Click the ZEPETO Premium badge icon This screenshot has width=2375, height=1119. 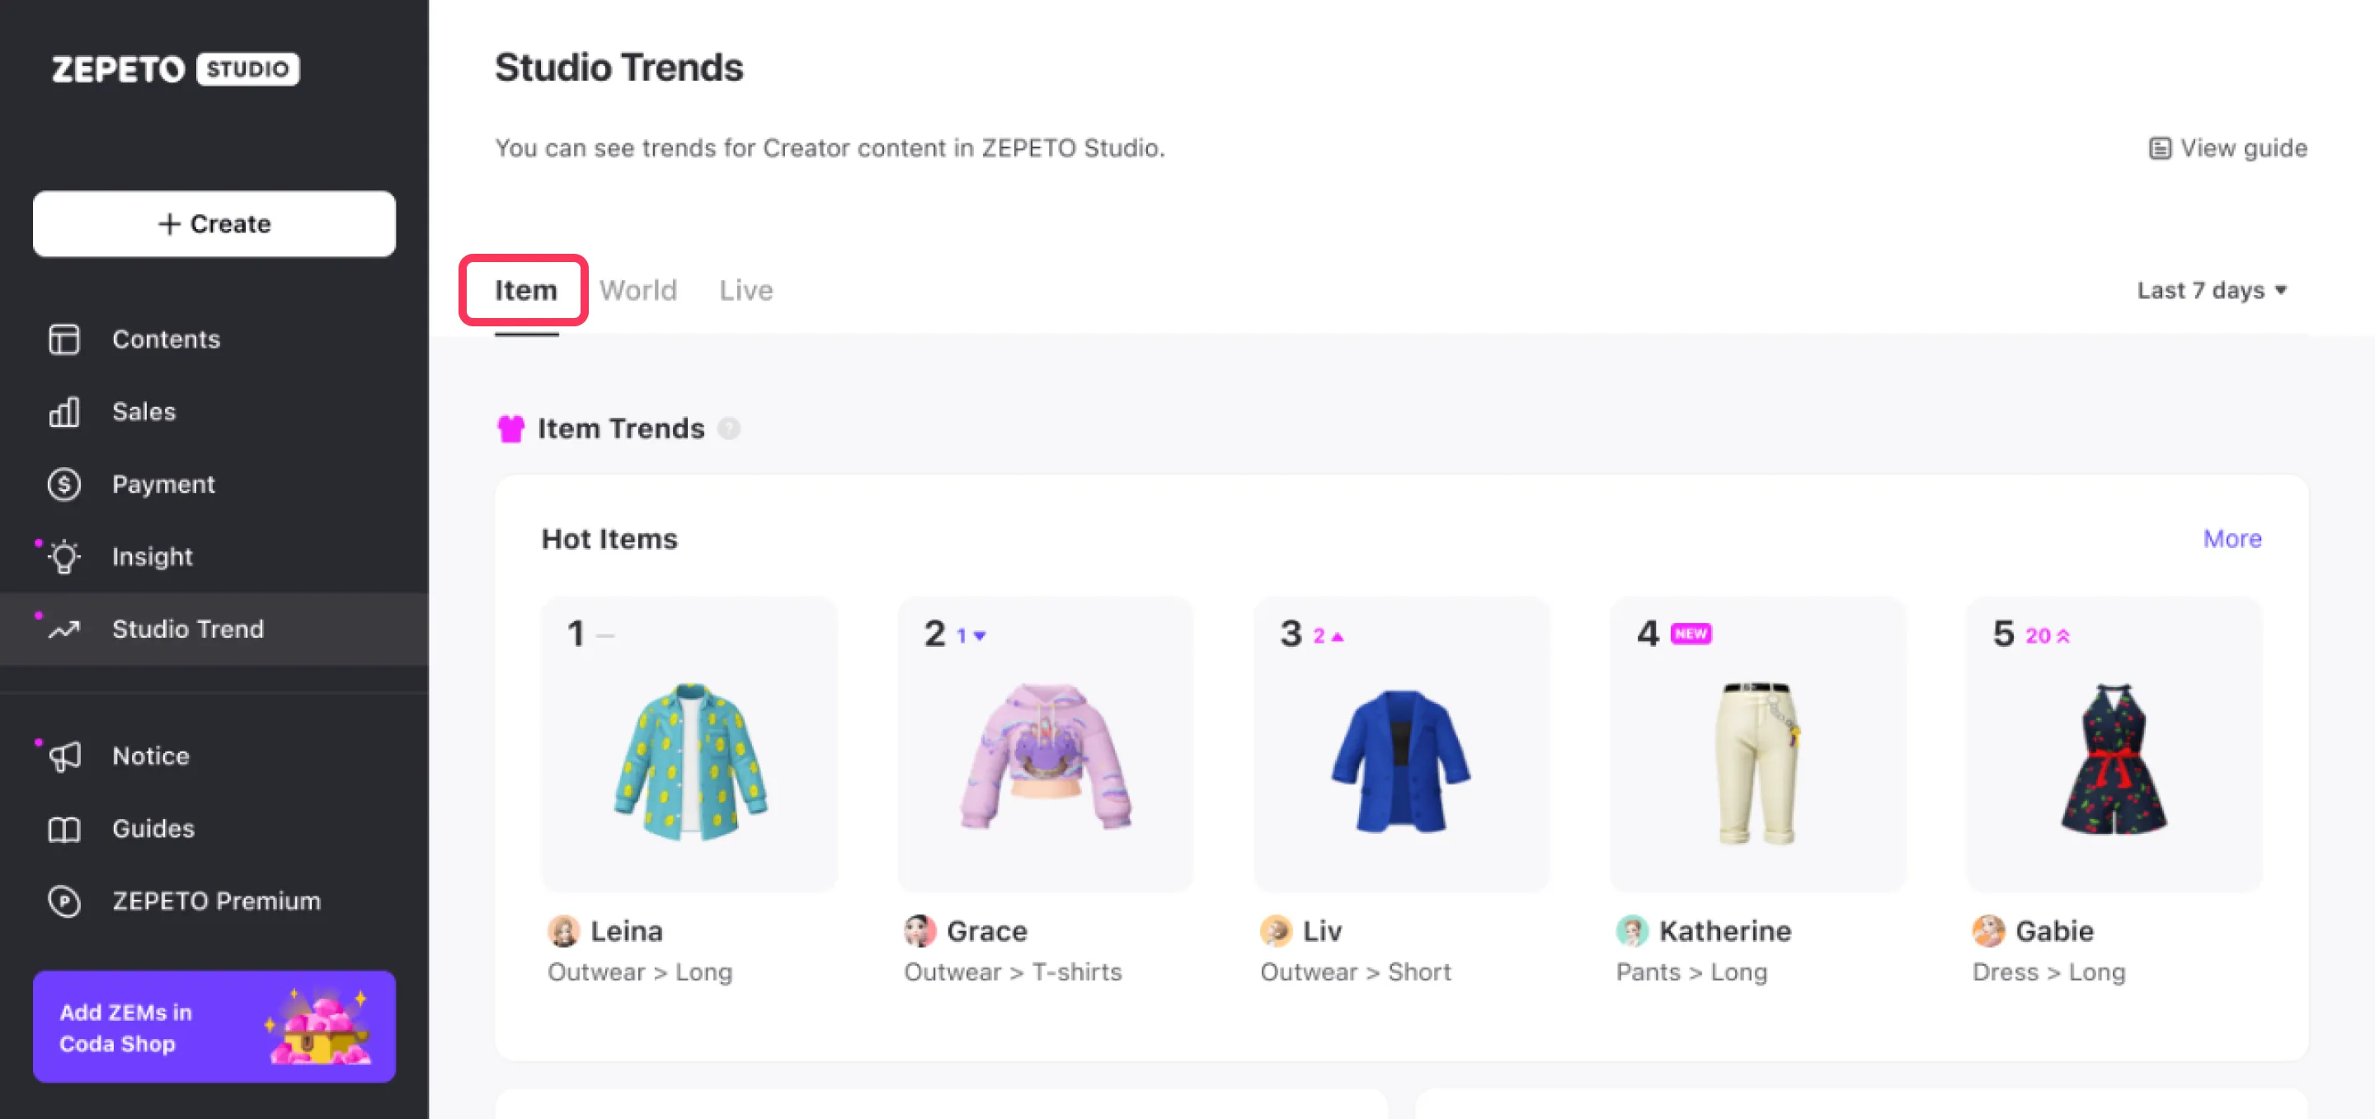coord(63,901)
